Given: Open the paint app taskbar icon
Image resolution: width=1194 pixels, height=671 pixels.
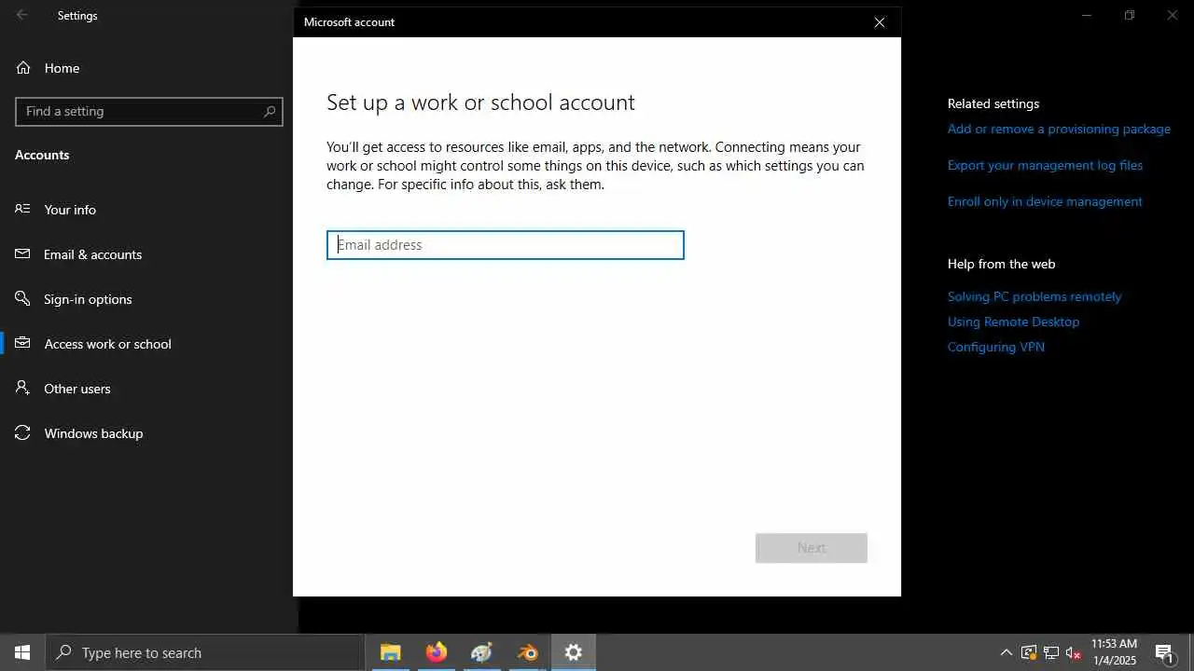Looking at the screenshot, I should point(481,652).
